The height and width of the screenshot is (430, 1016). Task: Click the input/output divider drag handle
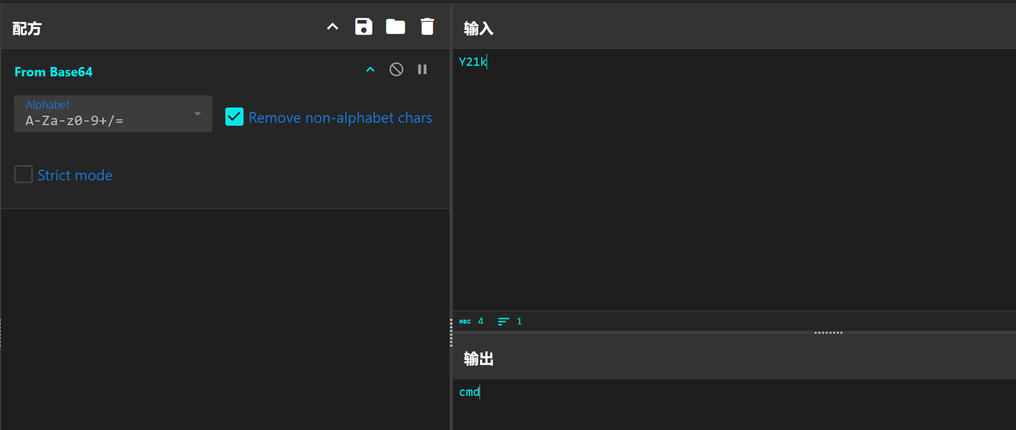tap(828, 332)
